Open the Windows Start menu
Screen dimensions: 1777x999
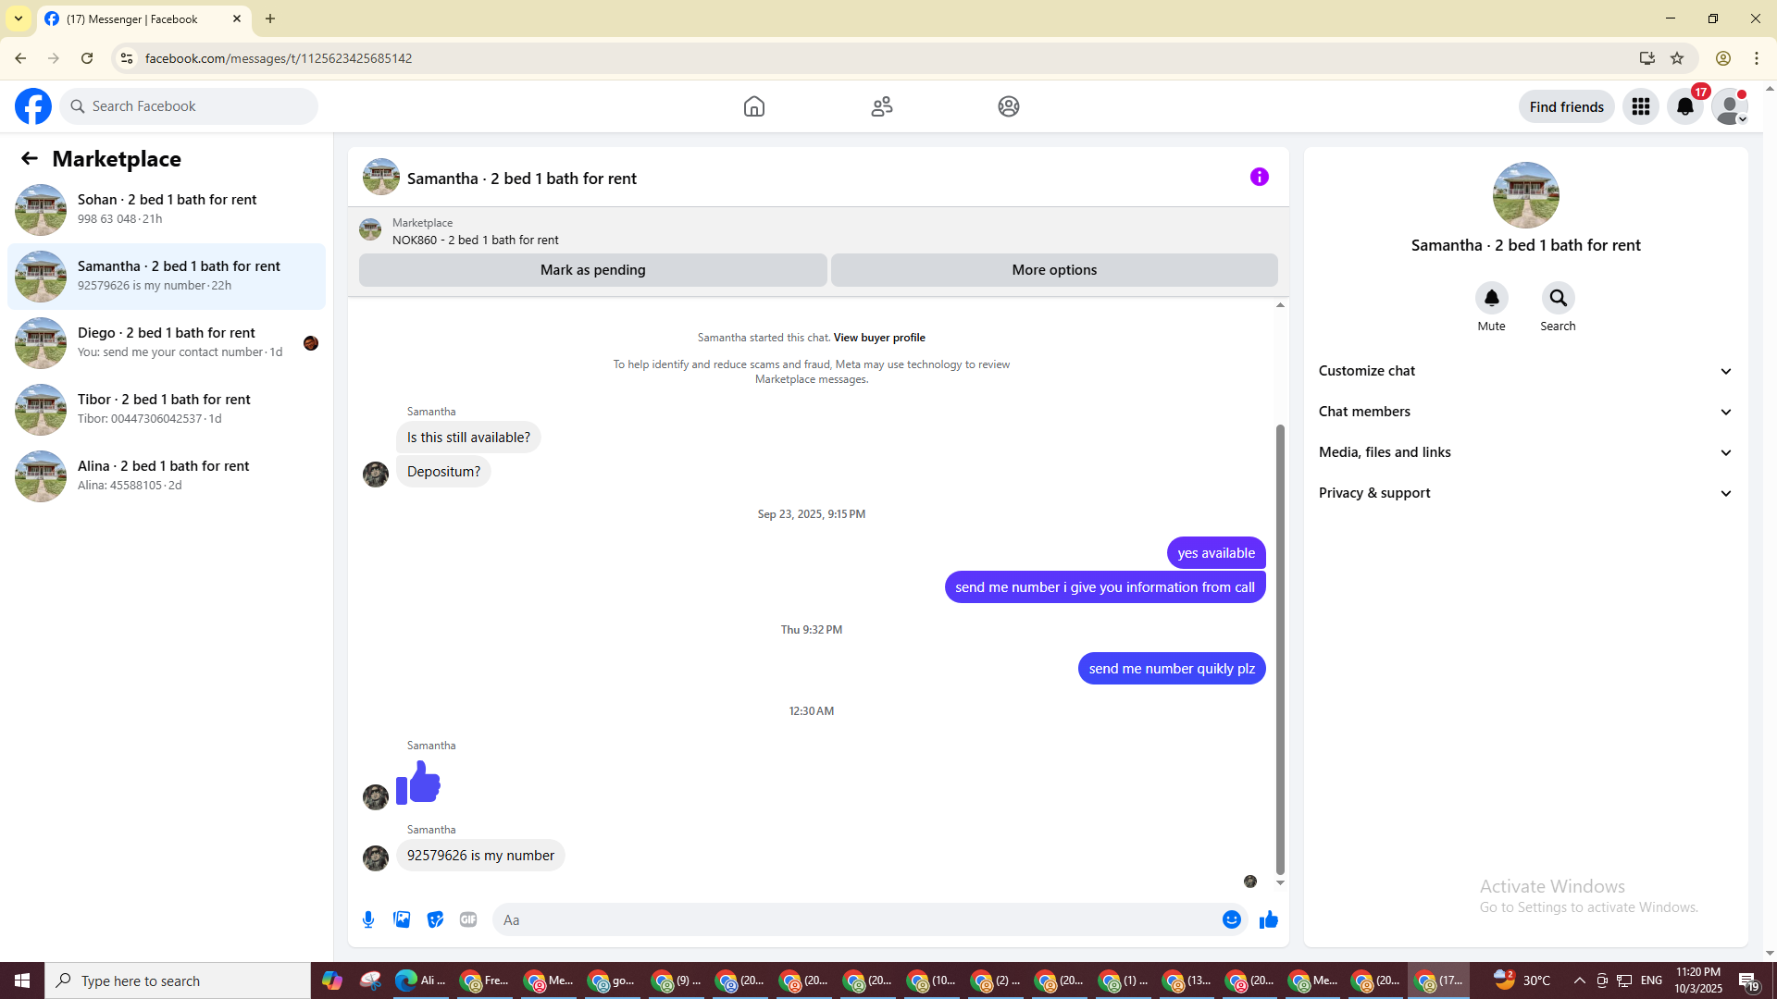pyautogui.click(x=22, y=980)
